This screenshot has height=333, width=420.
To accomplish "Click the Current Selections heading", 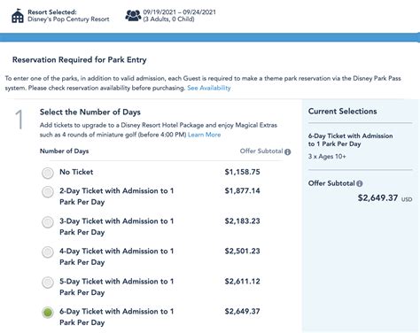I will 342,112.
